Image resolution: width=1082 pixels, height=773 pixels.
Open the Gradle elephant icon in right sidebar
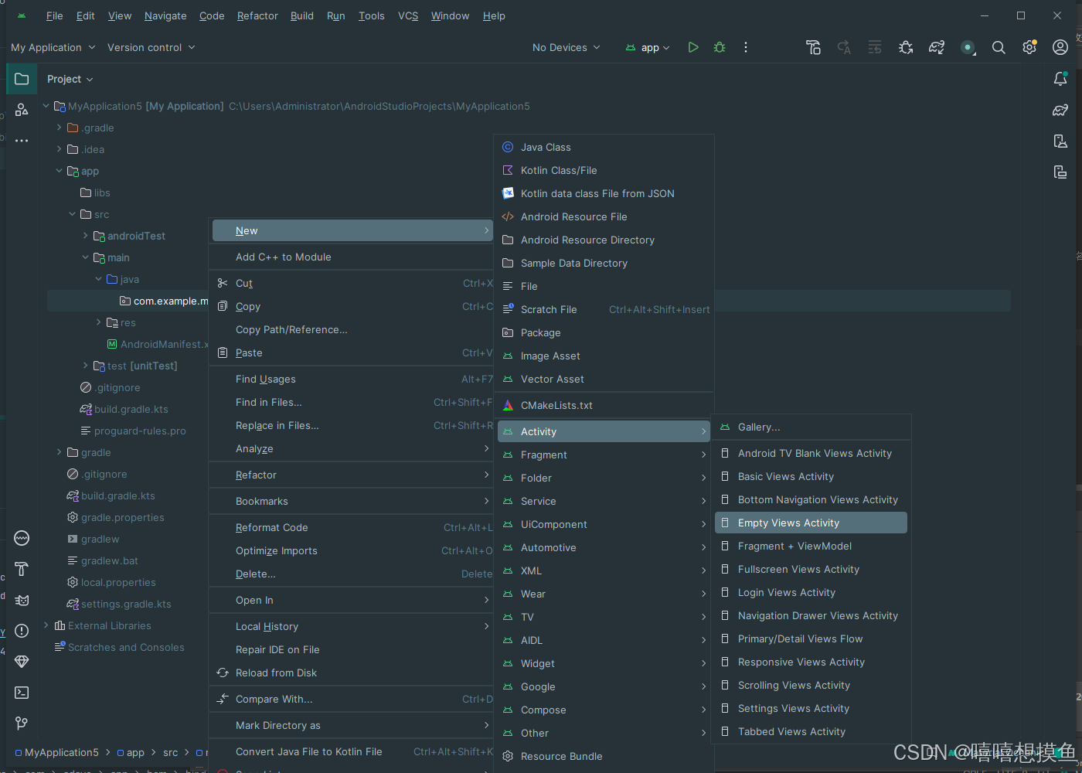pyautogui.click(x=1060, y=110)
